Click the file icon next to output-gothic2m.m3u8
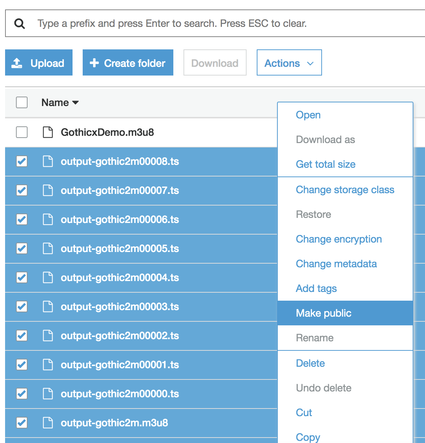This screenshot has width=425, height=443. [x=48, y=423]
